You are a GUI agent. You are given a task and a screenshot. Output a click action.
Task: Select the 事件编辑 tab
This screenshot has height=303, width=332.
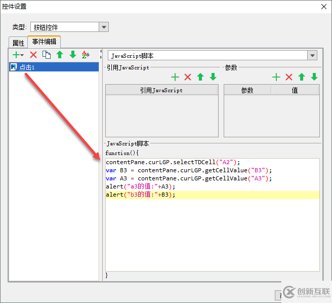(x=44, y=42)
